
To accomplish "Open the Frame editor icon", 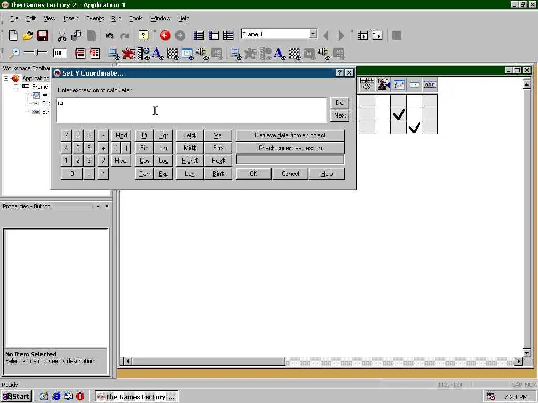I will pos(213,36).
